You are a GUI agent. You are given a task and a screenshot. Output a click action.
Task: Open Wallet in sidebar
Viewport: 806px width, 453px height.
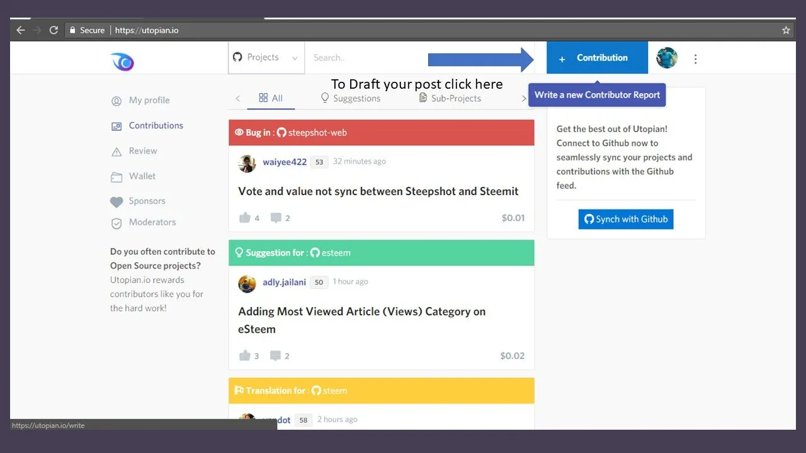click(x=142, y=176)
